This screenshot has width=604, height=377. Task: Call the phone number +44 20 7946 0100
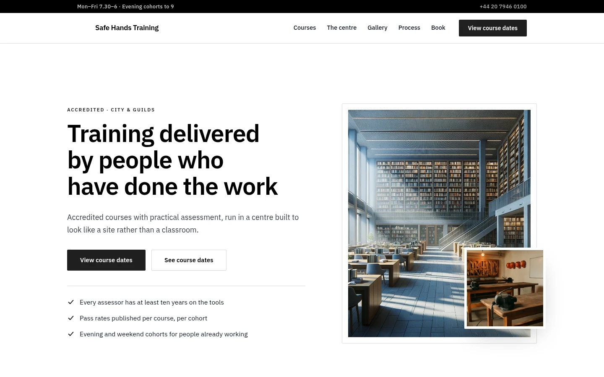coord(503,6)
